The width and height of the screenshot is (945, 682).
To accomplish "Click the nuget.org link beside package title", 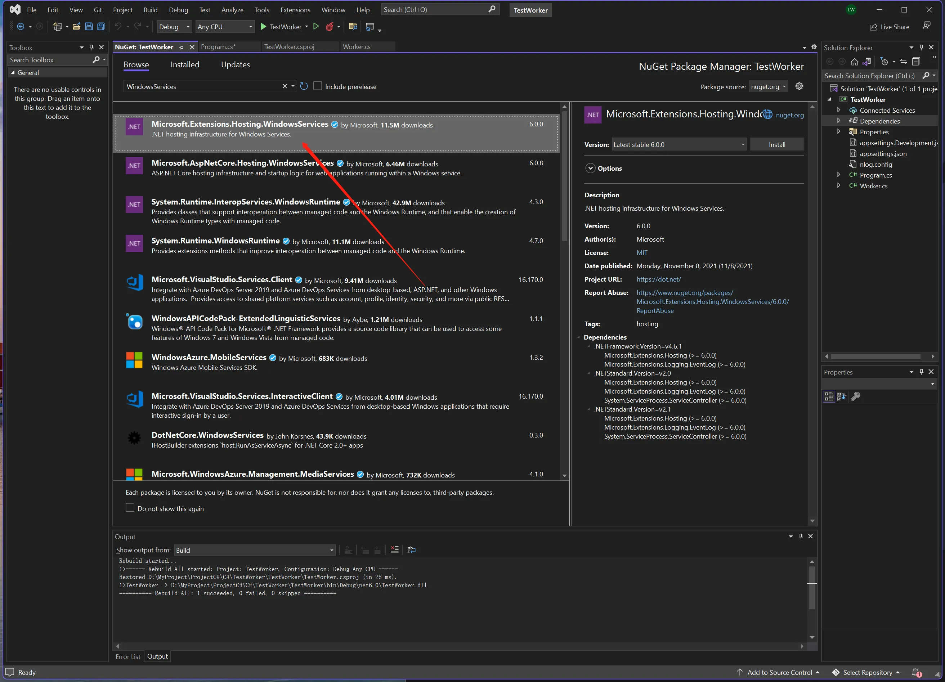I will pos(789,115).
